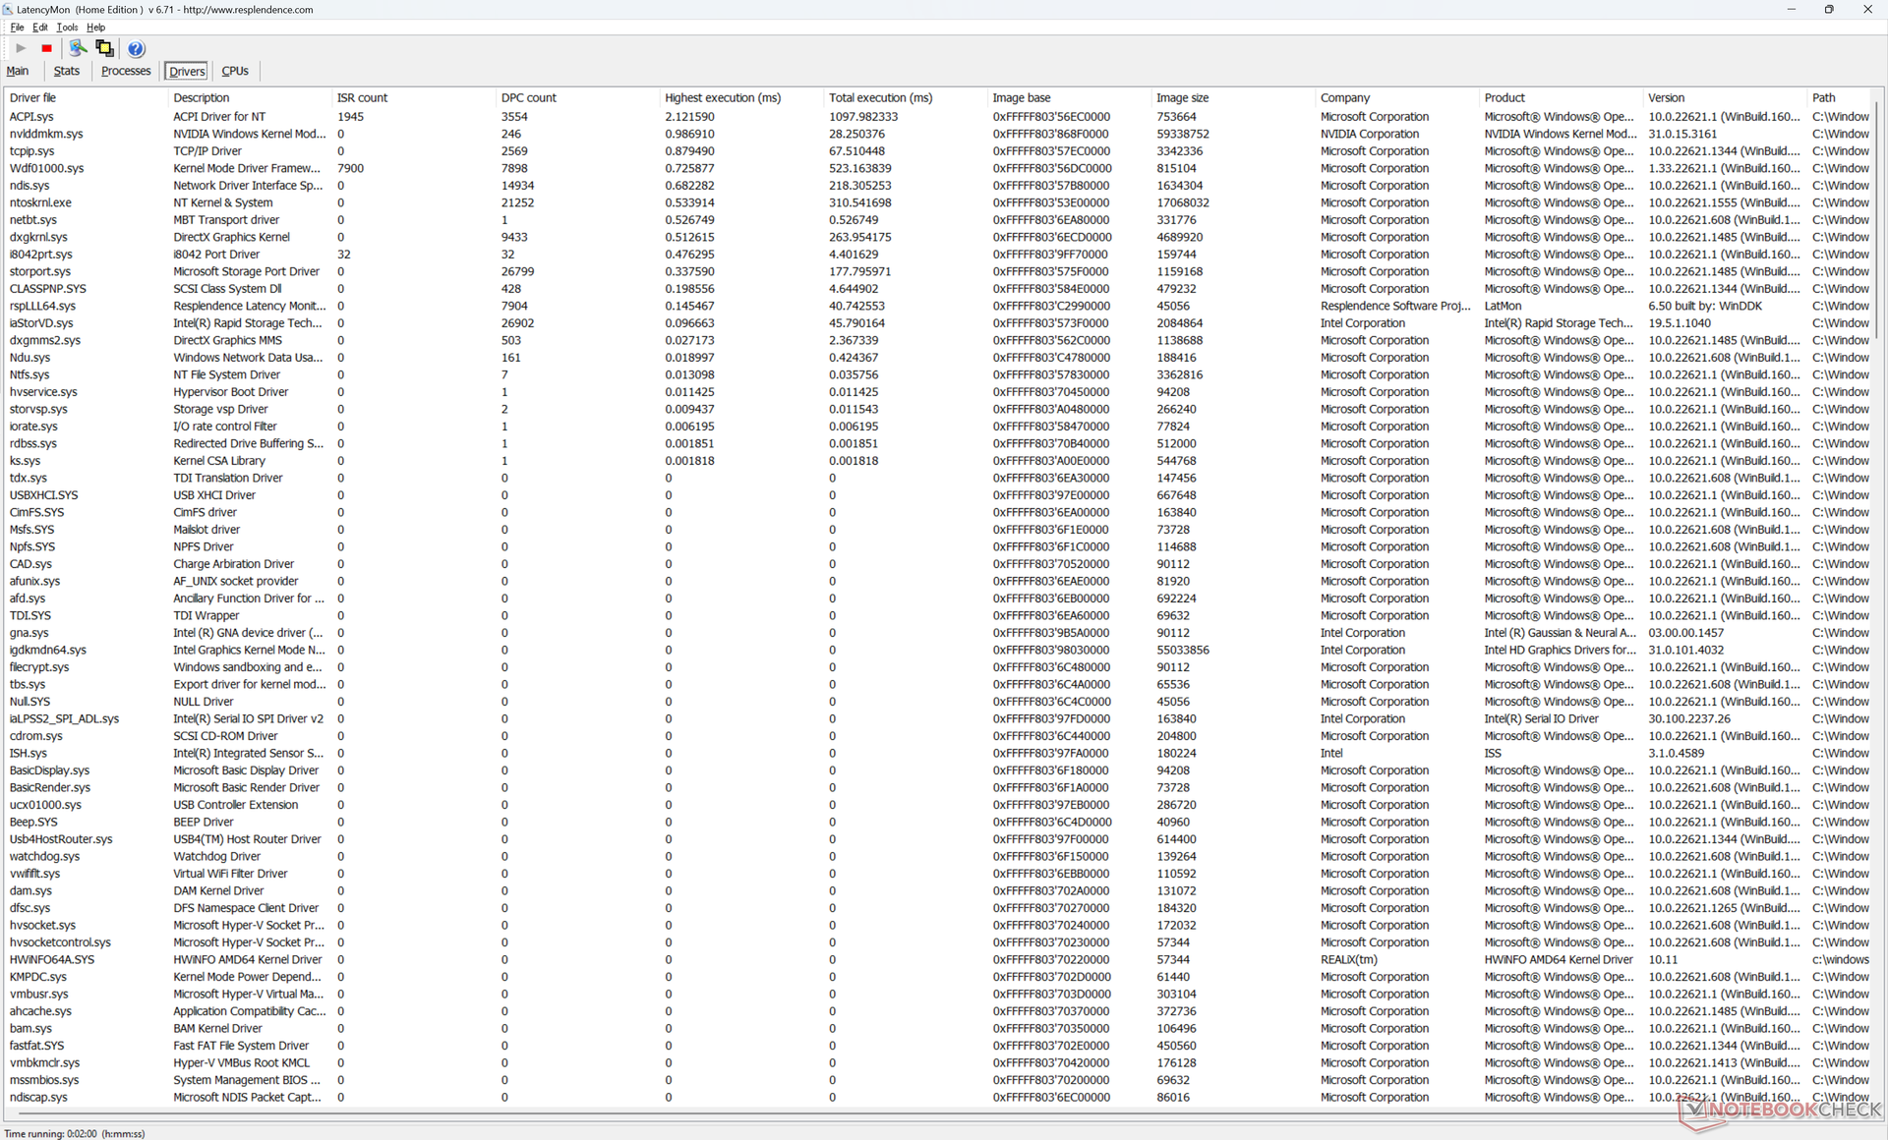Switch to the Stats tab
Image resolution: width=1888 pixels, height=1140 pixels.
pos(67,71)
